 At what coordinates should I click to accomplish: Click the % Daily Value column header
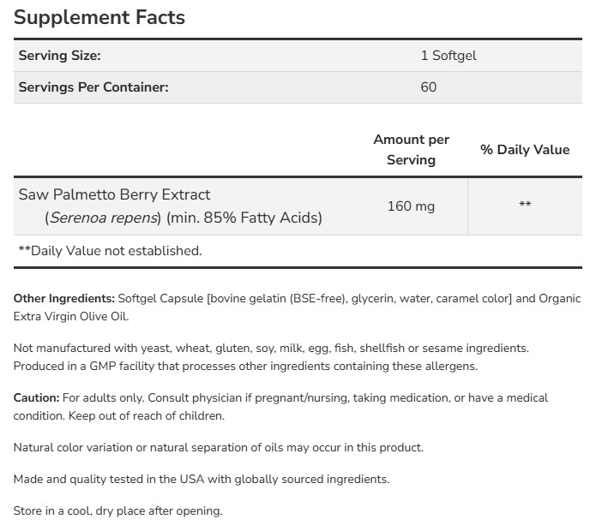coord(524,149)
